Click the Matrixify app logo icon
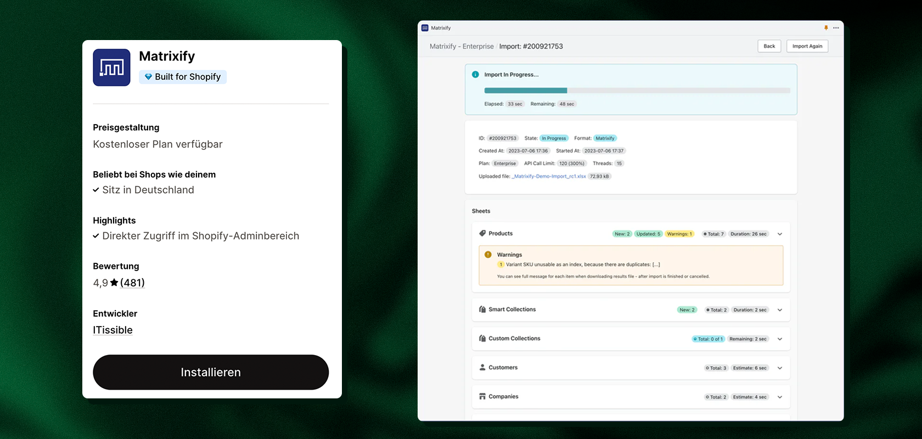 (x=111, y=67)
